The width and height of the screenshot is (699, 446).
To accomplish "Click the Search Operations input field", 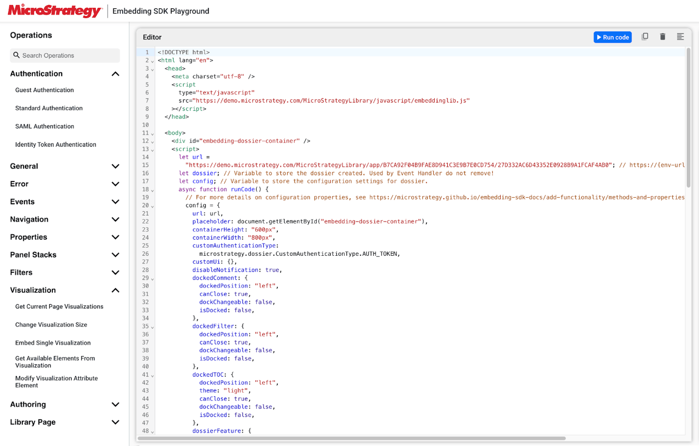I will 64,55.
